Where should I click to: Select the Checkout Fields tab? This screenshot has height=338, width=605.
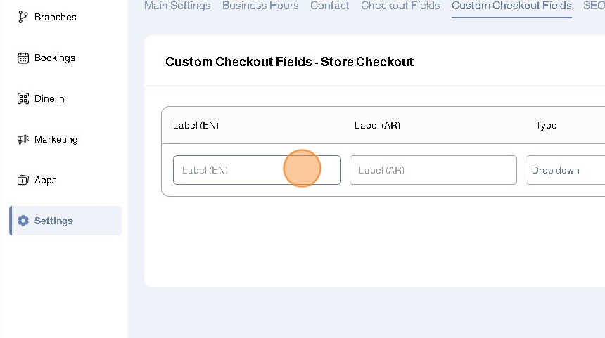400,6
